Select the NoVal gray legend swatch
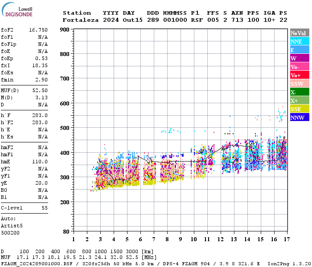 coord(300,33)
